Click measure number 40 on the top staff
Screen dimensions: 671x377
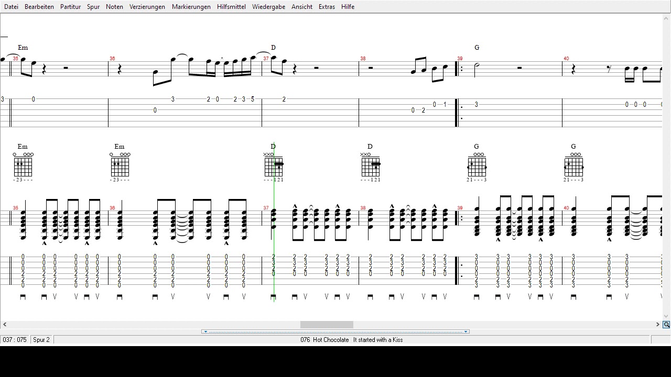tap(566, 59)
